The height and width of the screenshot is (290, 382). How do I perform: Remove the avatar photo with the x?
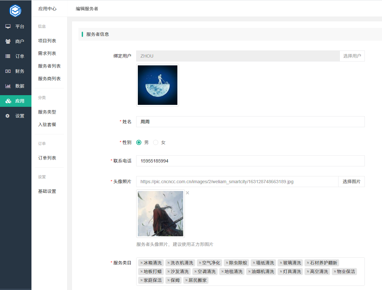coord(187,193)
